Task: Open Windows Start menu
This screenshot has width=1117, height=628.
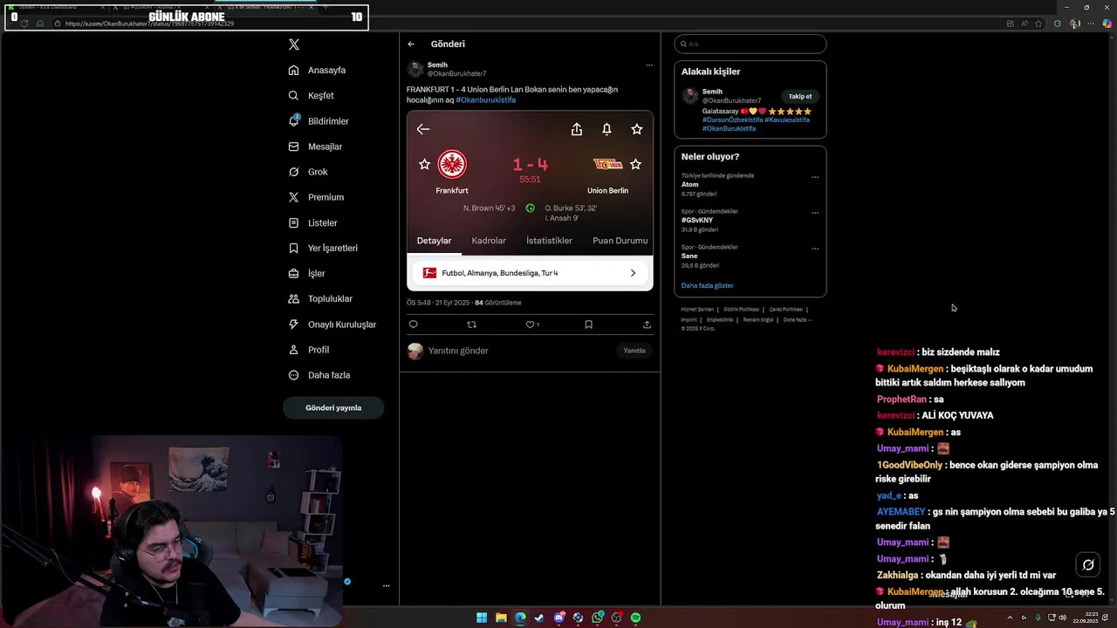Action: click(482, 618)
